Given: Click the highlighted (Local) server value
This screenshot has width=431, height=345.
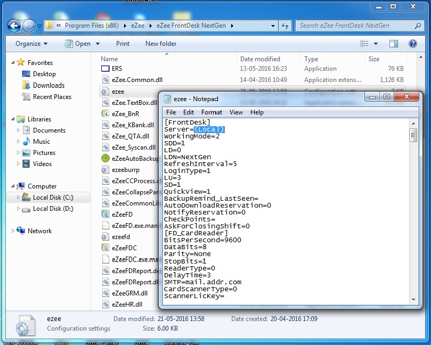Looking at the screenshot, I should tap(209, 129).
